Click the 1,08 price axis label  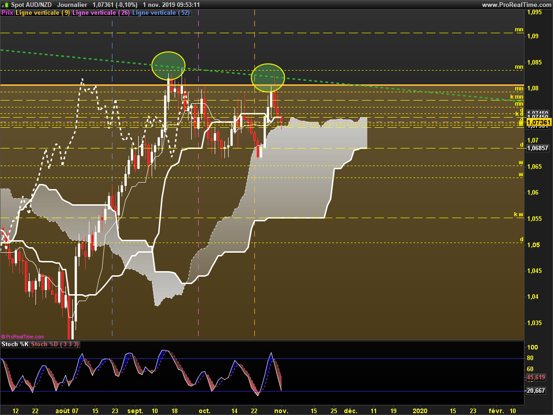[x=533, y=88]
